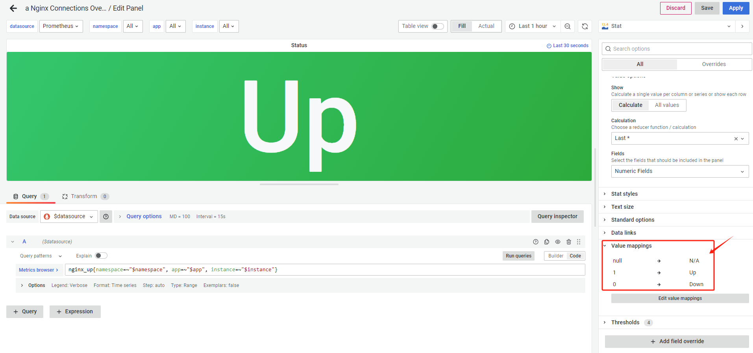
Task: Click the Last 30 seconds label
Action: [x=567, y=46]
